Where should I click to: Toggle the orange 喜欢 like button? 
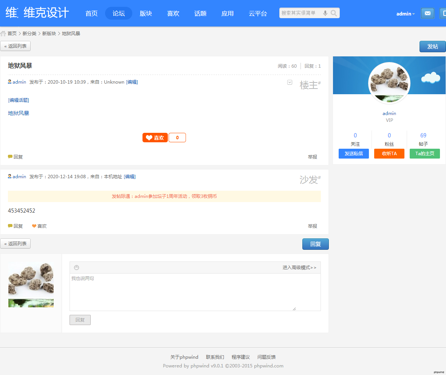(155, 138)
